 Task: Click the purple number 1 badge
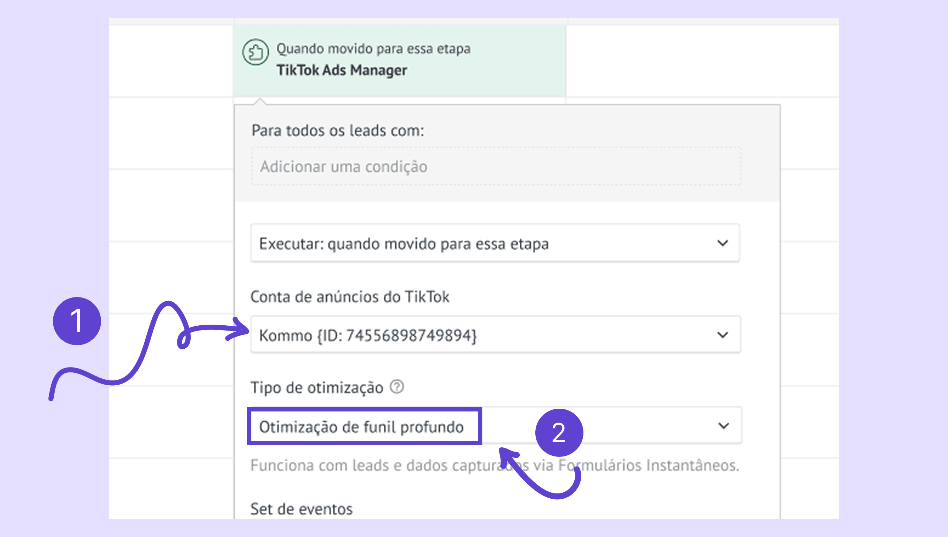(x=77, y=321)
